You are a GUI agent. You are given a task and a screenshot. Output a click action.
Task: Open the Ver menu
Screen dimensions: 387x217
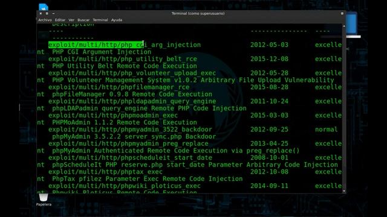pyautogui.click(x=71, y=20)
